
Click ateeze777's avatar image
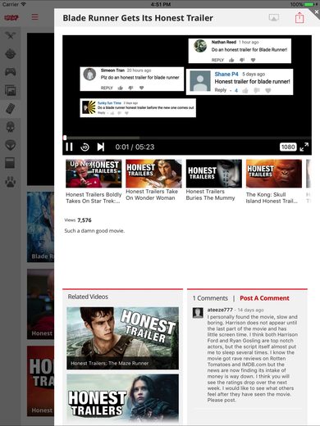198,313
